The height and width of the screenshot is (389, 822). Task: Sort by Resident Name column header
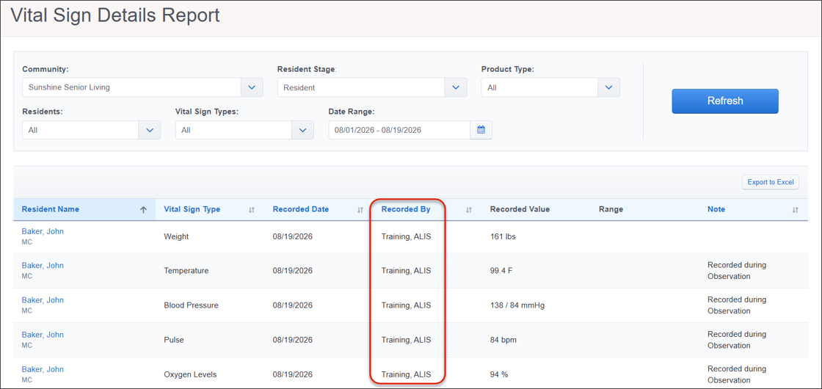[x=51, y=209]
